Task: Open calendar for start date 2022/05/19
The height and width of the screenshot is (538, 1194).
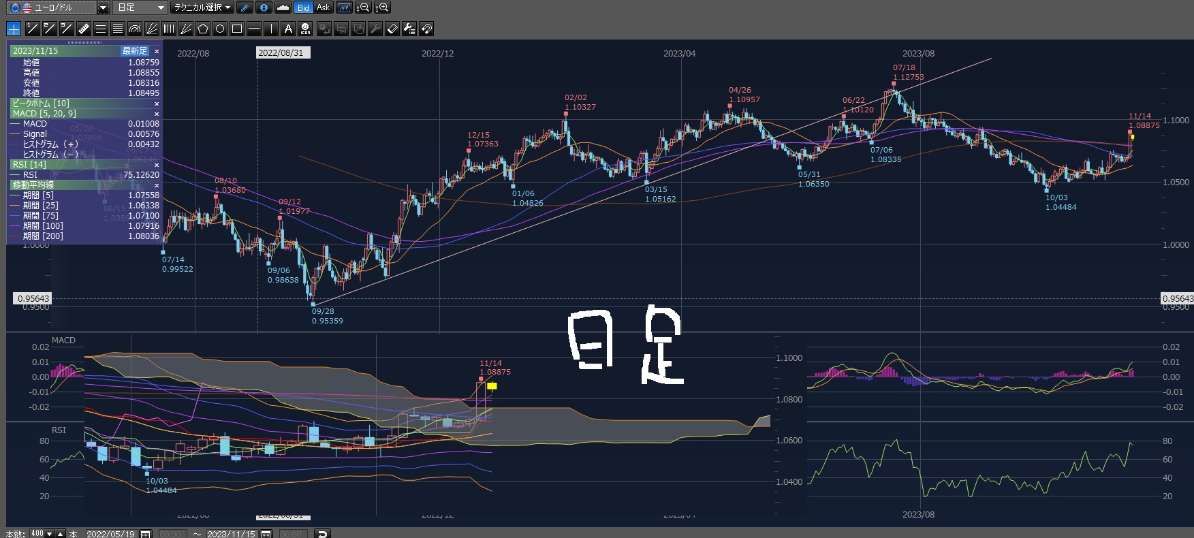Action: [145, 534]
